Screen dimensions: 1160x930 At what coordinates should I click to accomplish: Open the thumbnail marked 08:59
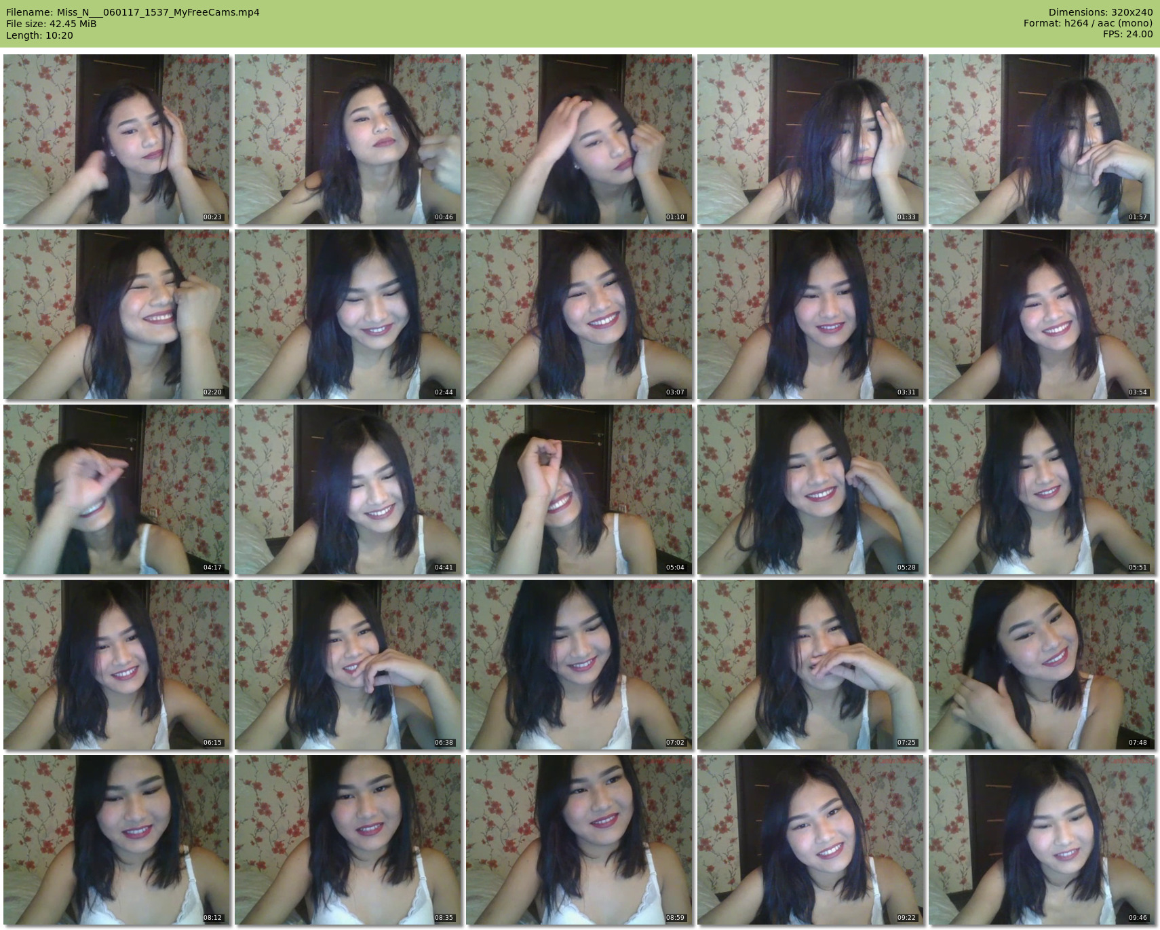pyautogui.click(x=579, y=840)
